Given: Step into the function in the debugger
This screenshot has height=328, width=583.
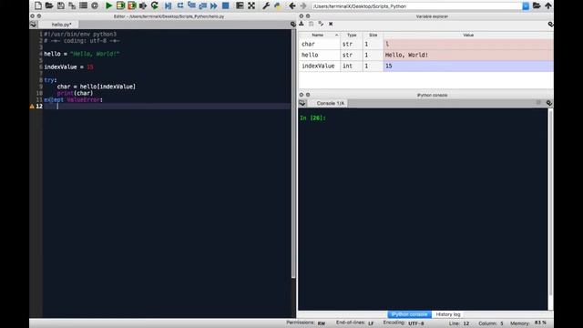Looking at the screenshot, I should tap(191, 5).
